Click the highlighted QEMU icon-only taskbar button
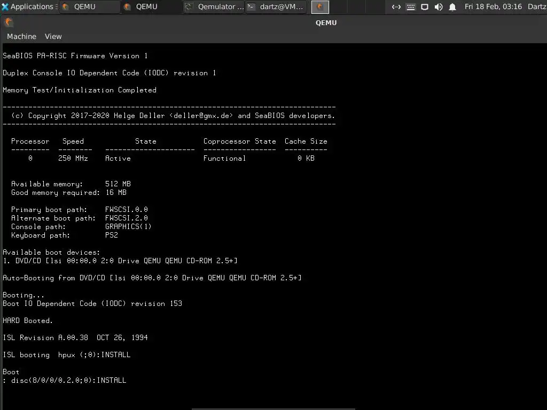Viewport: 547px width, 410px height. click(x=320, y=6)
